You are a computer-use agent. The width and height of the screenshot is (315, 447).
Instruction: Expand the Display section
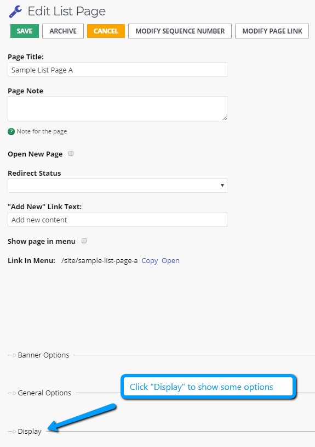30,432
